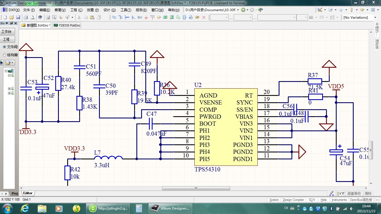381x214 pixels.
Task: Switch to the F28335.PcbDoc tab
Action: [67, 25]
